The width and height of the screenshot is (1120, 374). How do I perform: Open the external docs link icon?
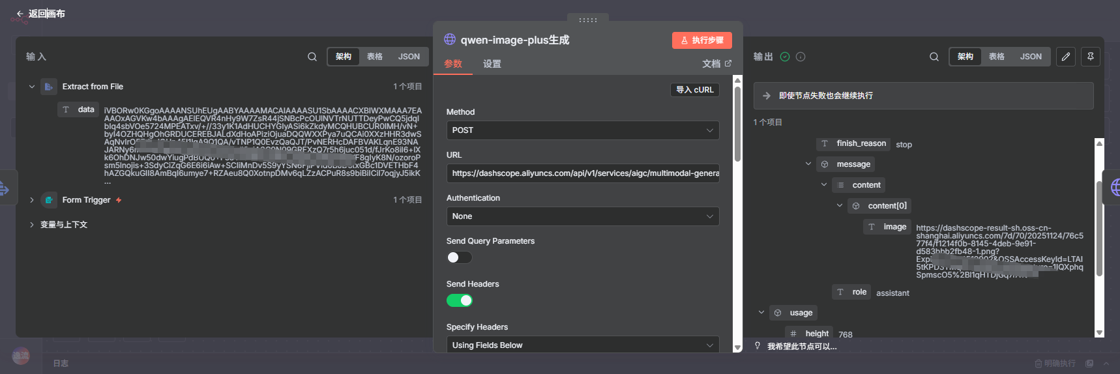point(728,63)
